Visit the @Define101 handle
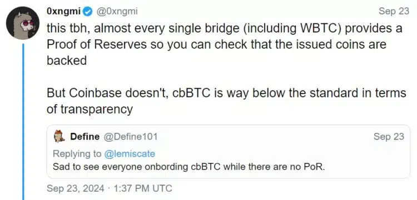 click(x=130, y=137)
